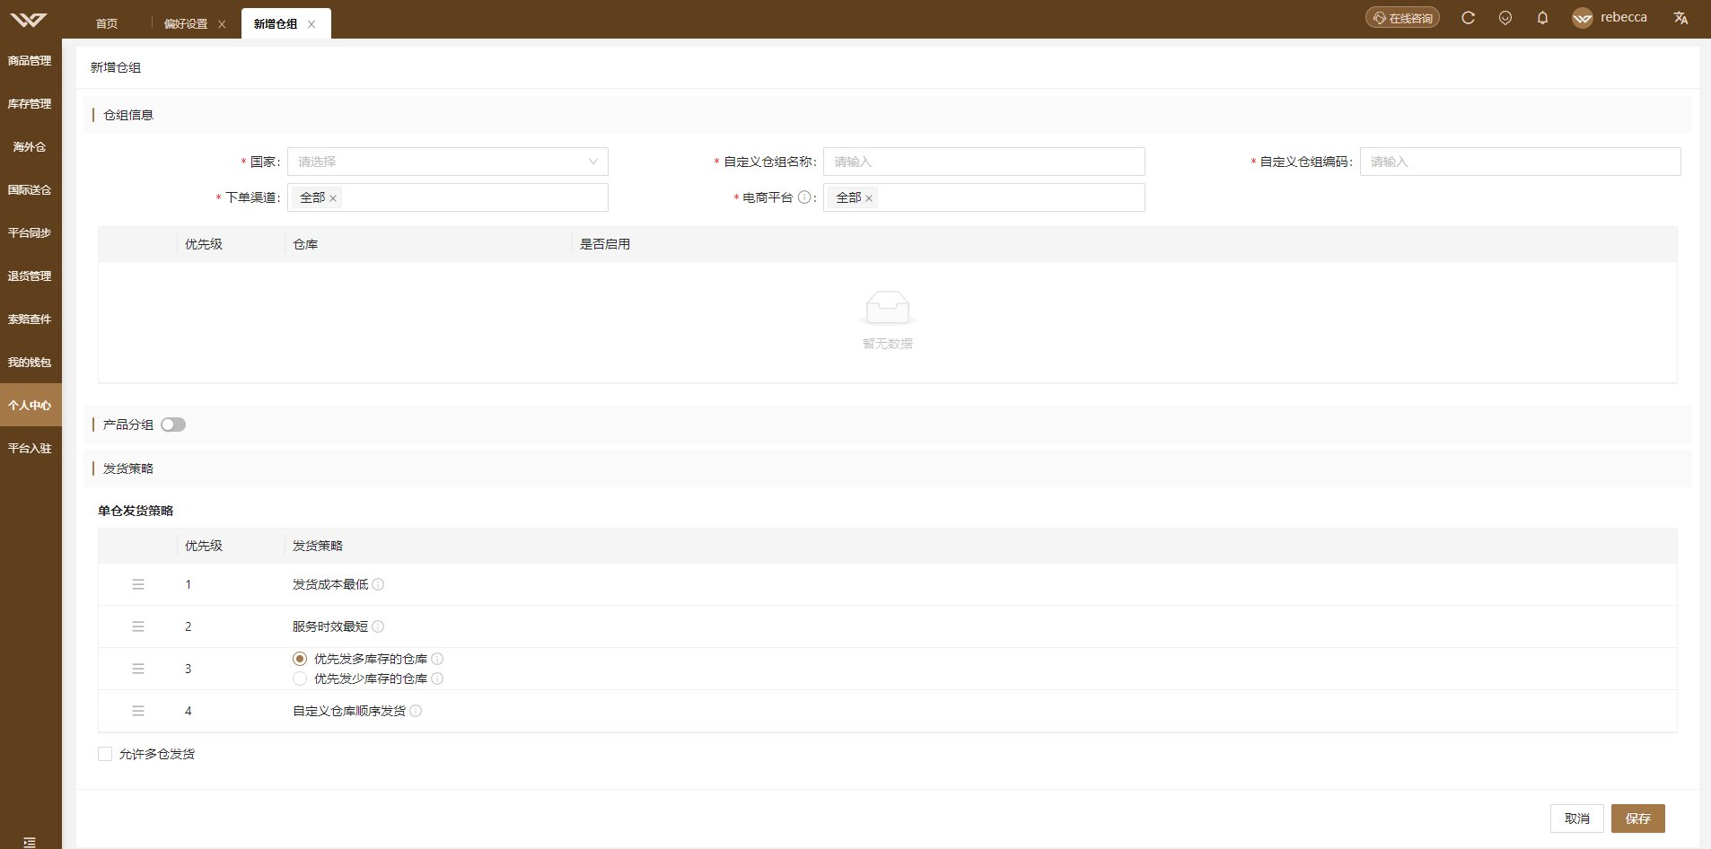The image size is (1711, 849).
Task: Click the rebecca username
Action: tap(1624, 17)
